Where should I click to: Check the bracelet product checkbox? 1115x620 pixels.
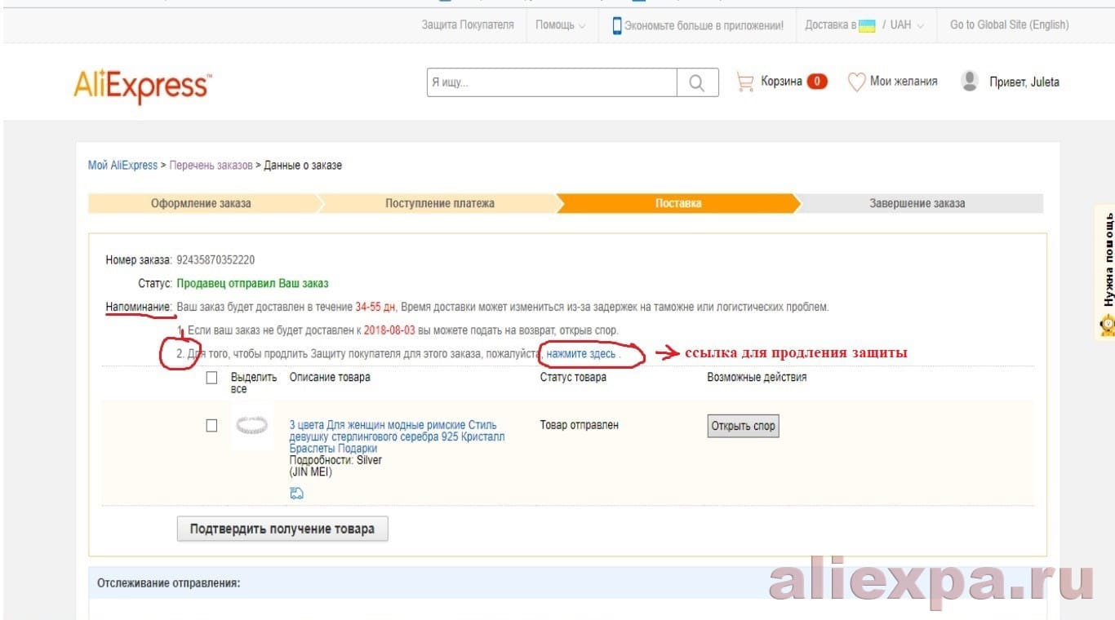pos(212,425)
